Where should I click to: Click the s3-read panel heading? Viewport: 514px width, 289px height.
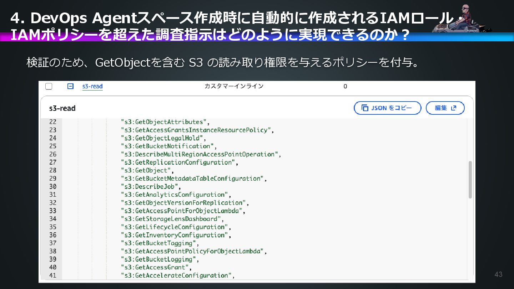[x=62, y=108]
